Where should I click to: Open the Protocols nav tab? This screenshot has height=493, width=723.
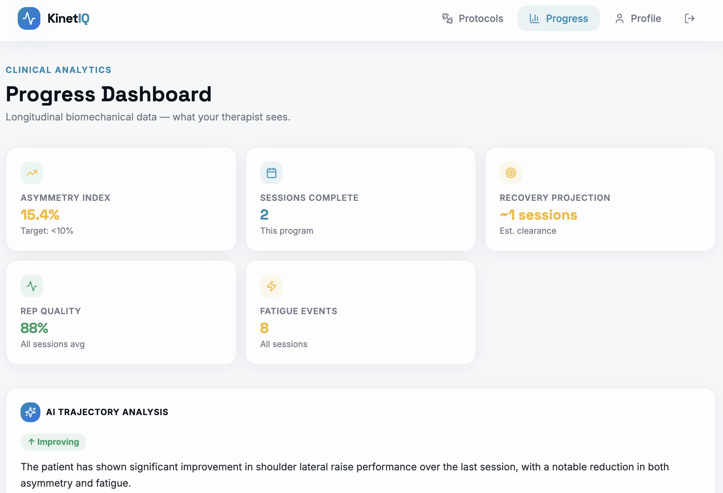tap(473, 18)
